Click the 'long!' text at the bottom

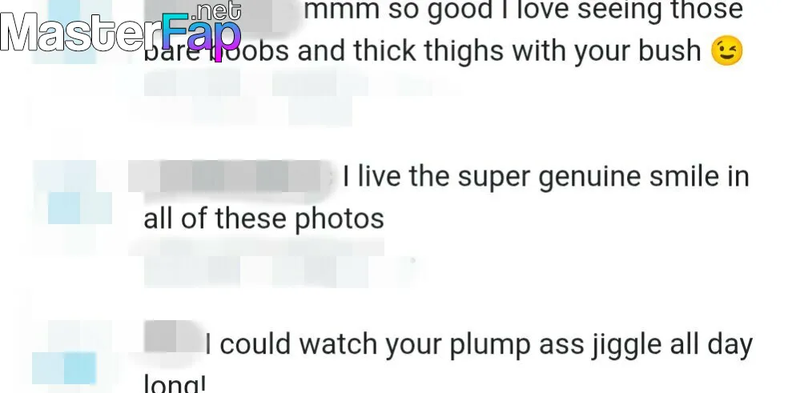click(x=175, y=383)
